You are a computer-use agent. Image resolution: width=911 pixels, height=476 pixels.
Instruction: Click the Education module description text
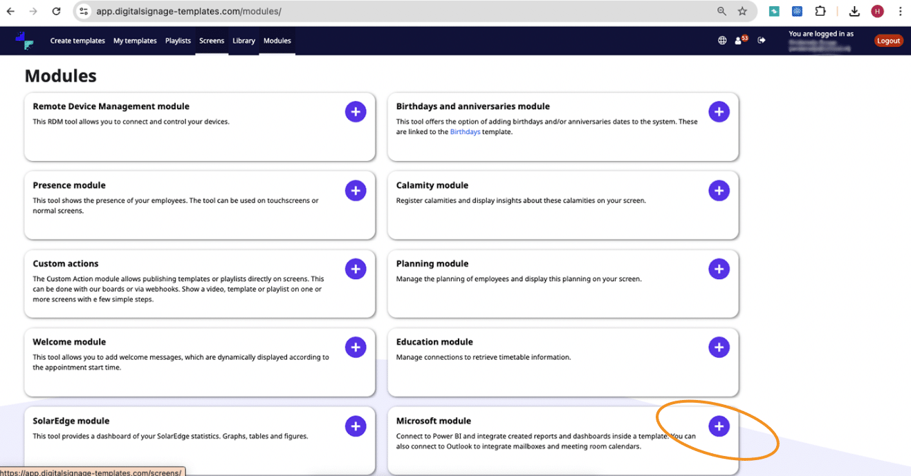tap(484, 357)
